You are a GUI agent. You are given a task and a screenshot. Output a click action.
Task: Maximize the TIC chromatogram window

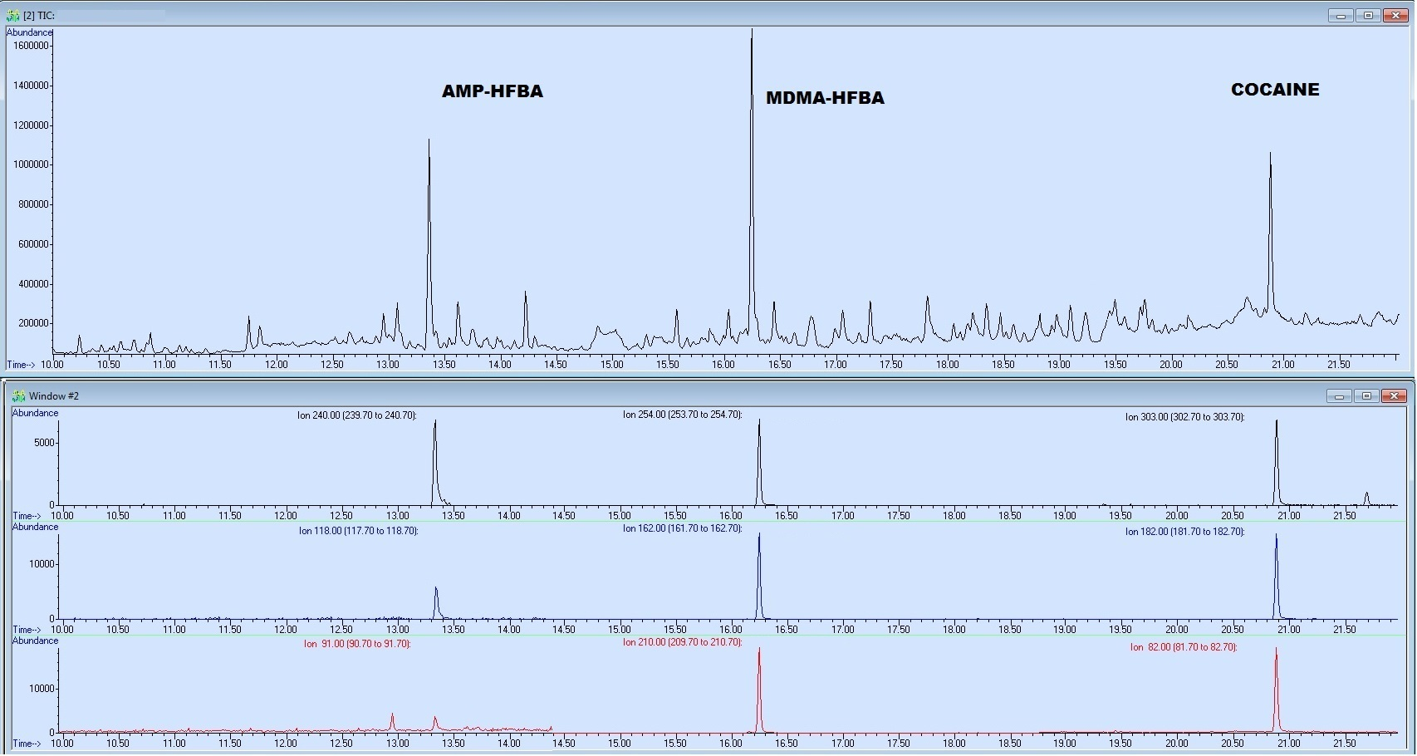point(1368,16)
